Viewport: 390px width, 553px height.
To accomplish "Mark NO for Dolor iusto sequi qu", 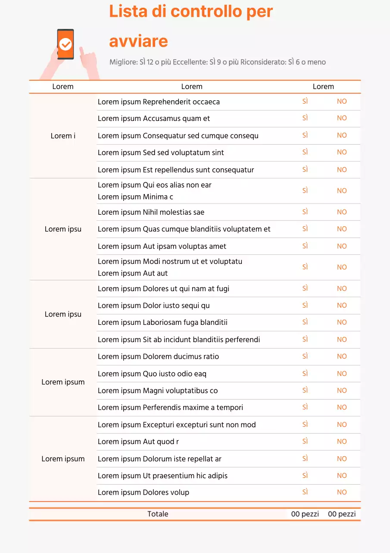I will 342,305.
